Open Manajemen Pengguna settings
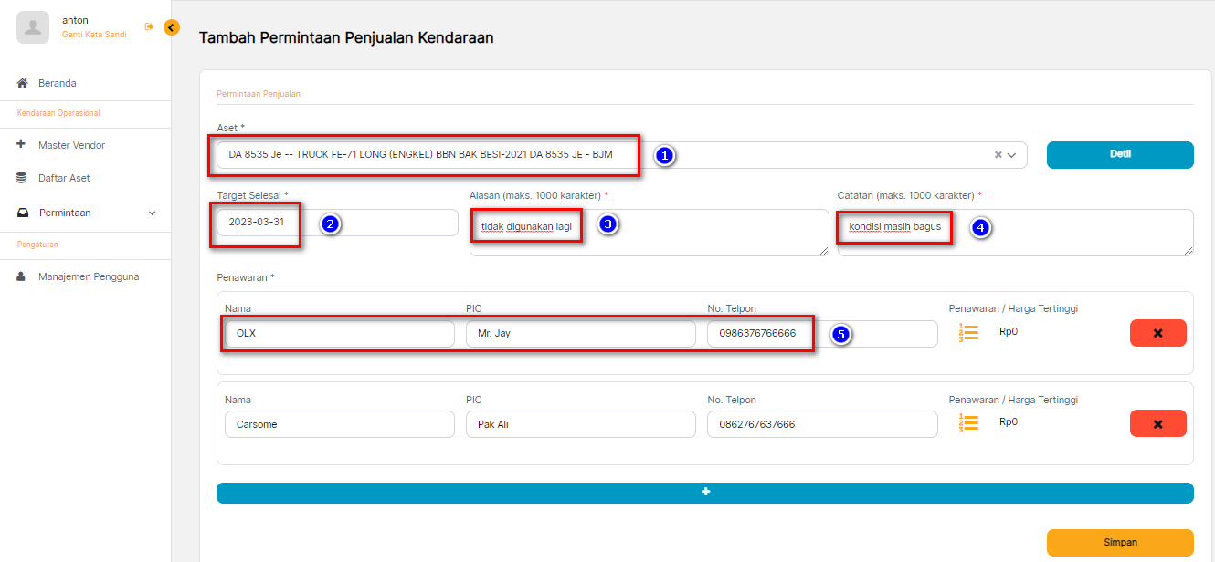Image resolution: width=1215 pixels, height=562 pixels. point(89,276)
